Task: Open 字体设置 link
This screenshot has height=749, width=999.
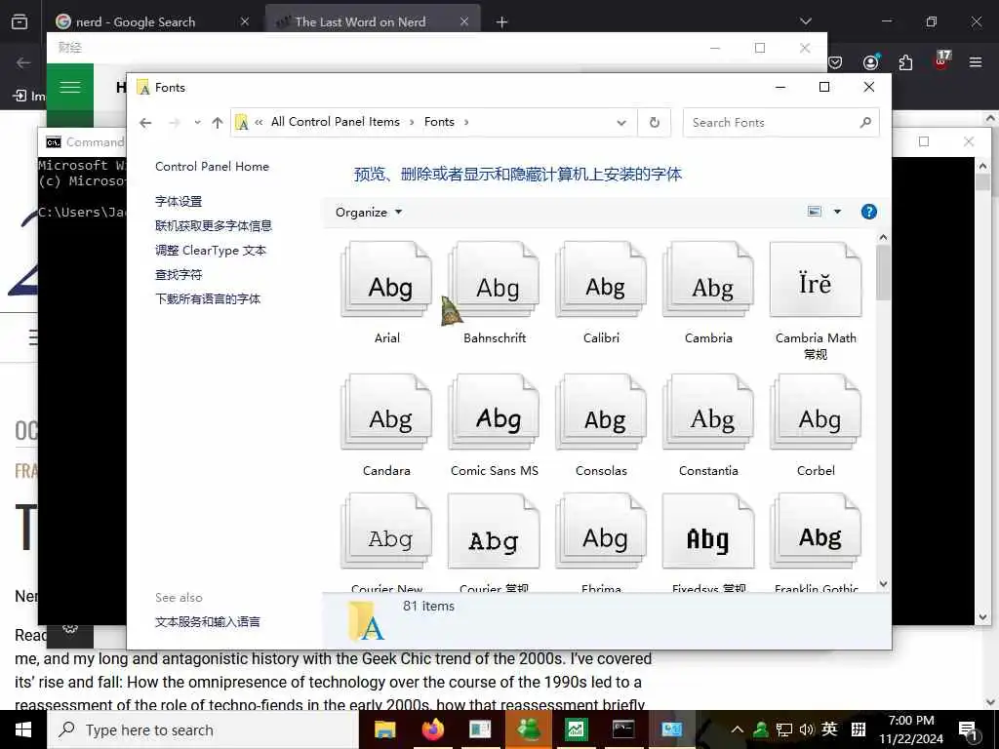Action: [179, 201]
